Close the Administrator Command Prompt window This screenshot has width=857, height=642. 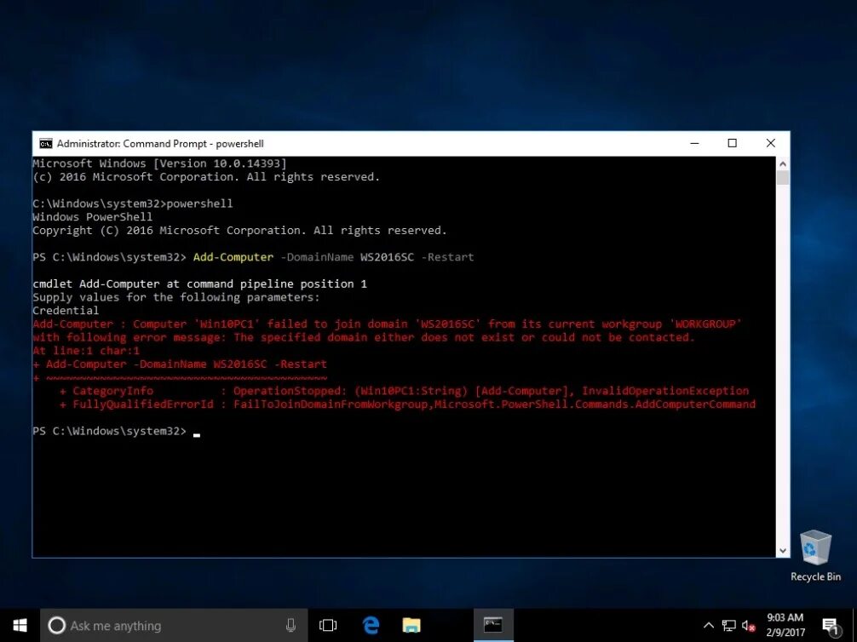(x=771, y=143)
